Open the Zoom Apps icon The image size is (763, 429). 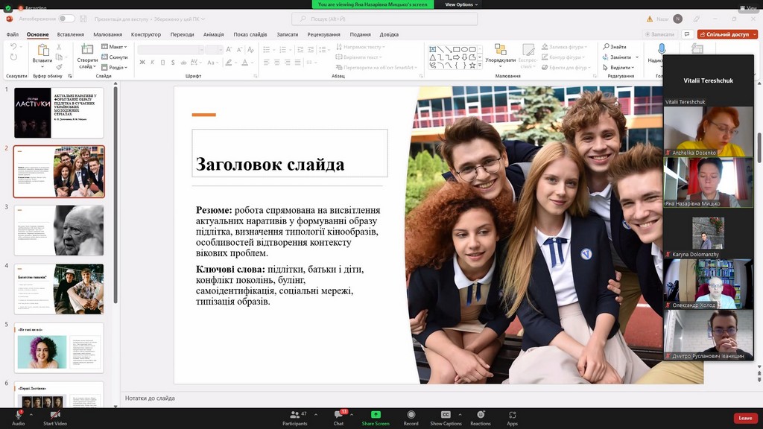512,415
